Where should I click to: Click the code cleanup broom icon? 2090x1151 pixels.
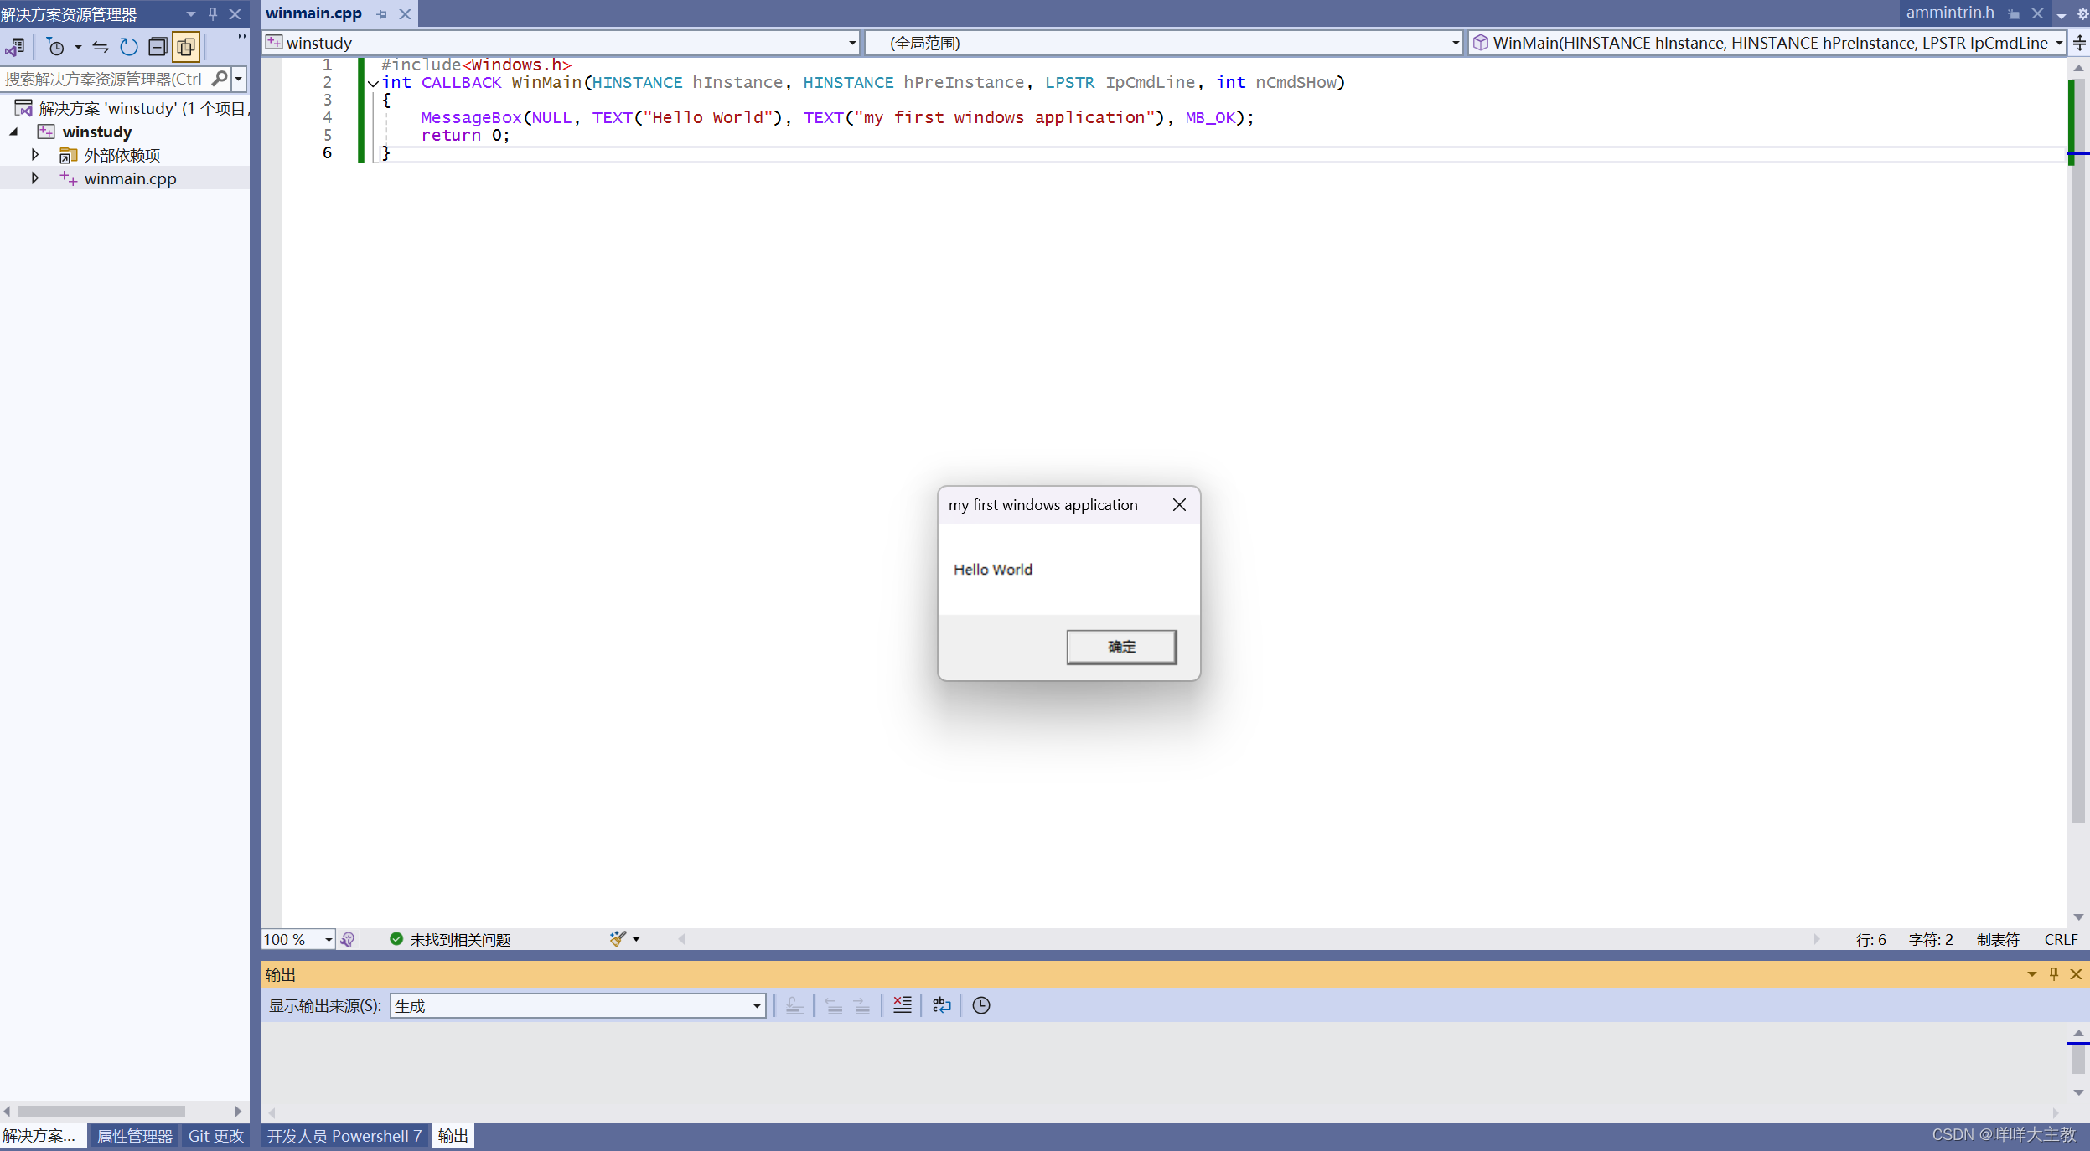coord(618,939)
